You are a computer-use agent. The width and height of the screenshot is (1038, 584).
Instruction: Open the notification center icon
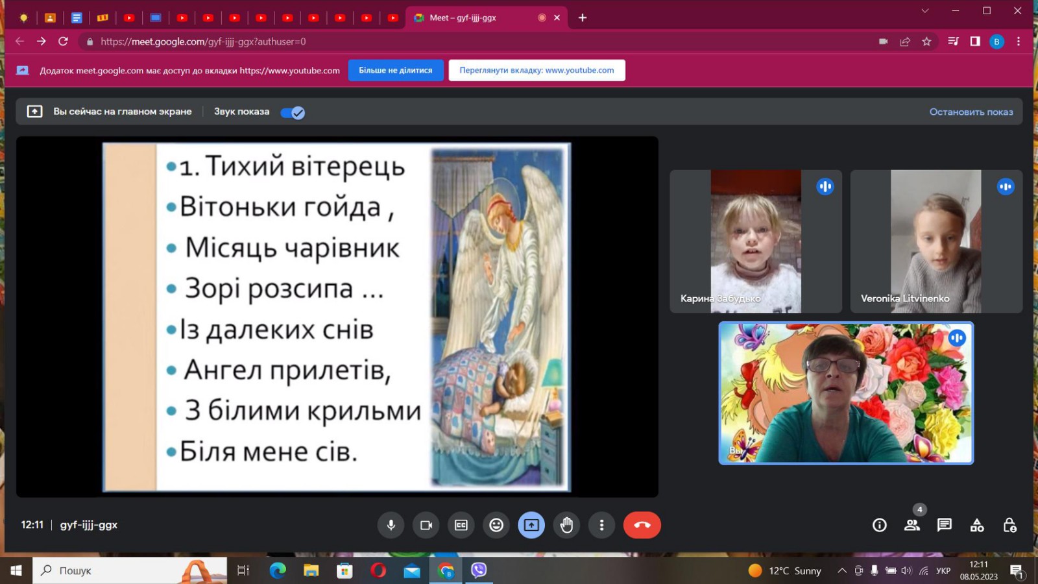click(x=1017, y=571)
